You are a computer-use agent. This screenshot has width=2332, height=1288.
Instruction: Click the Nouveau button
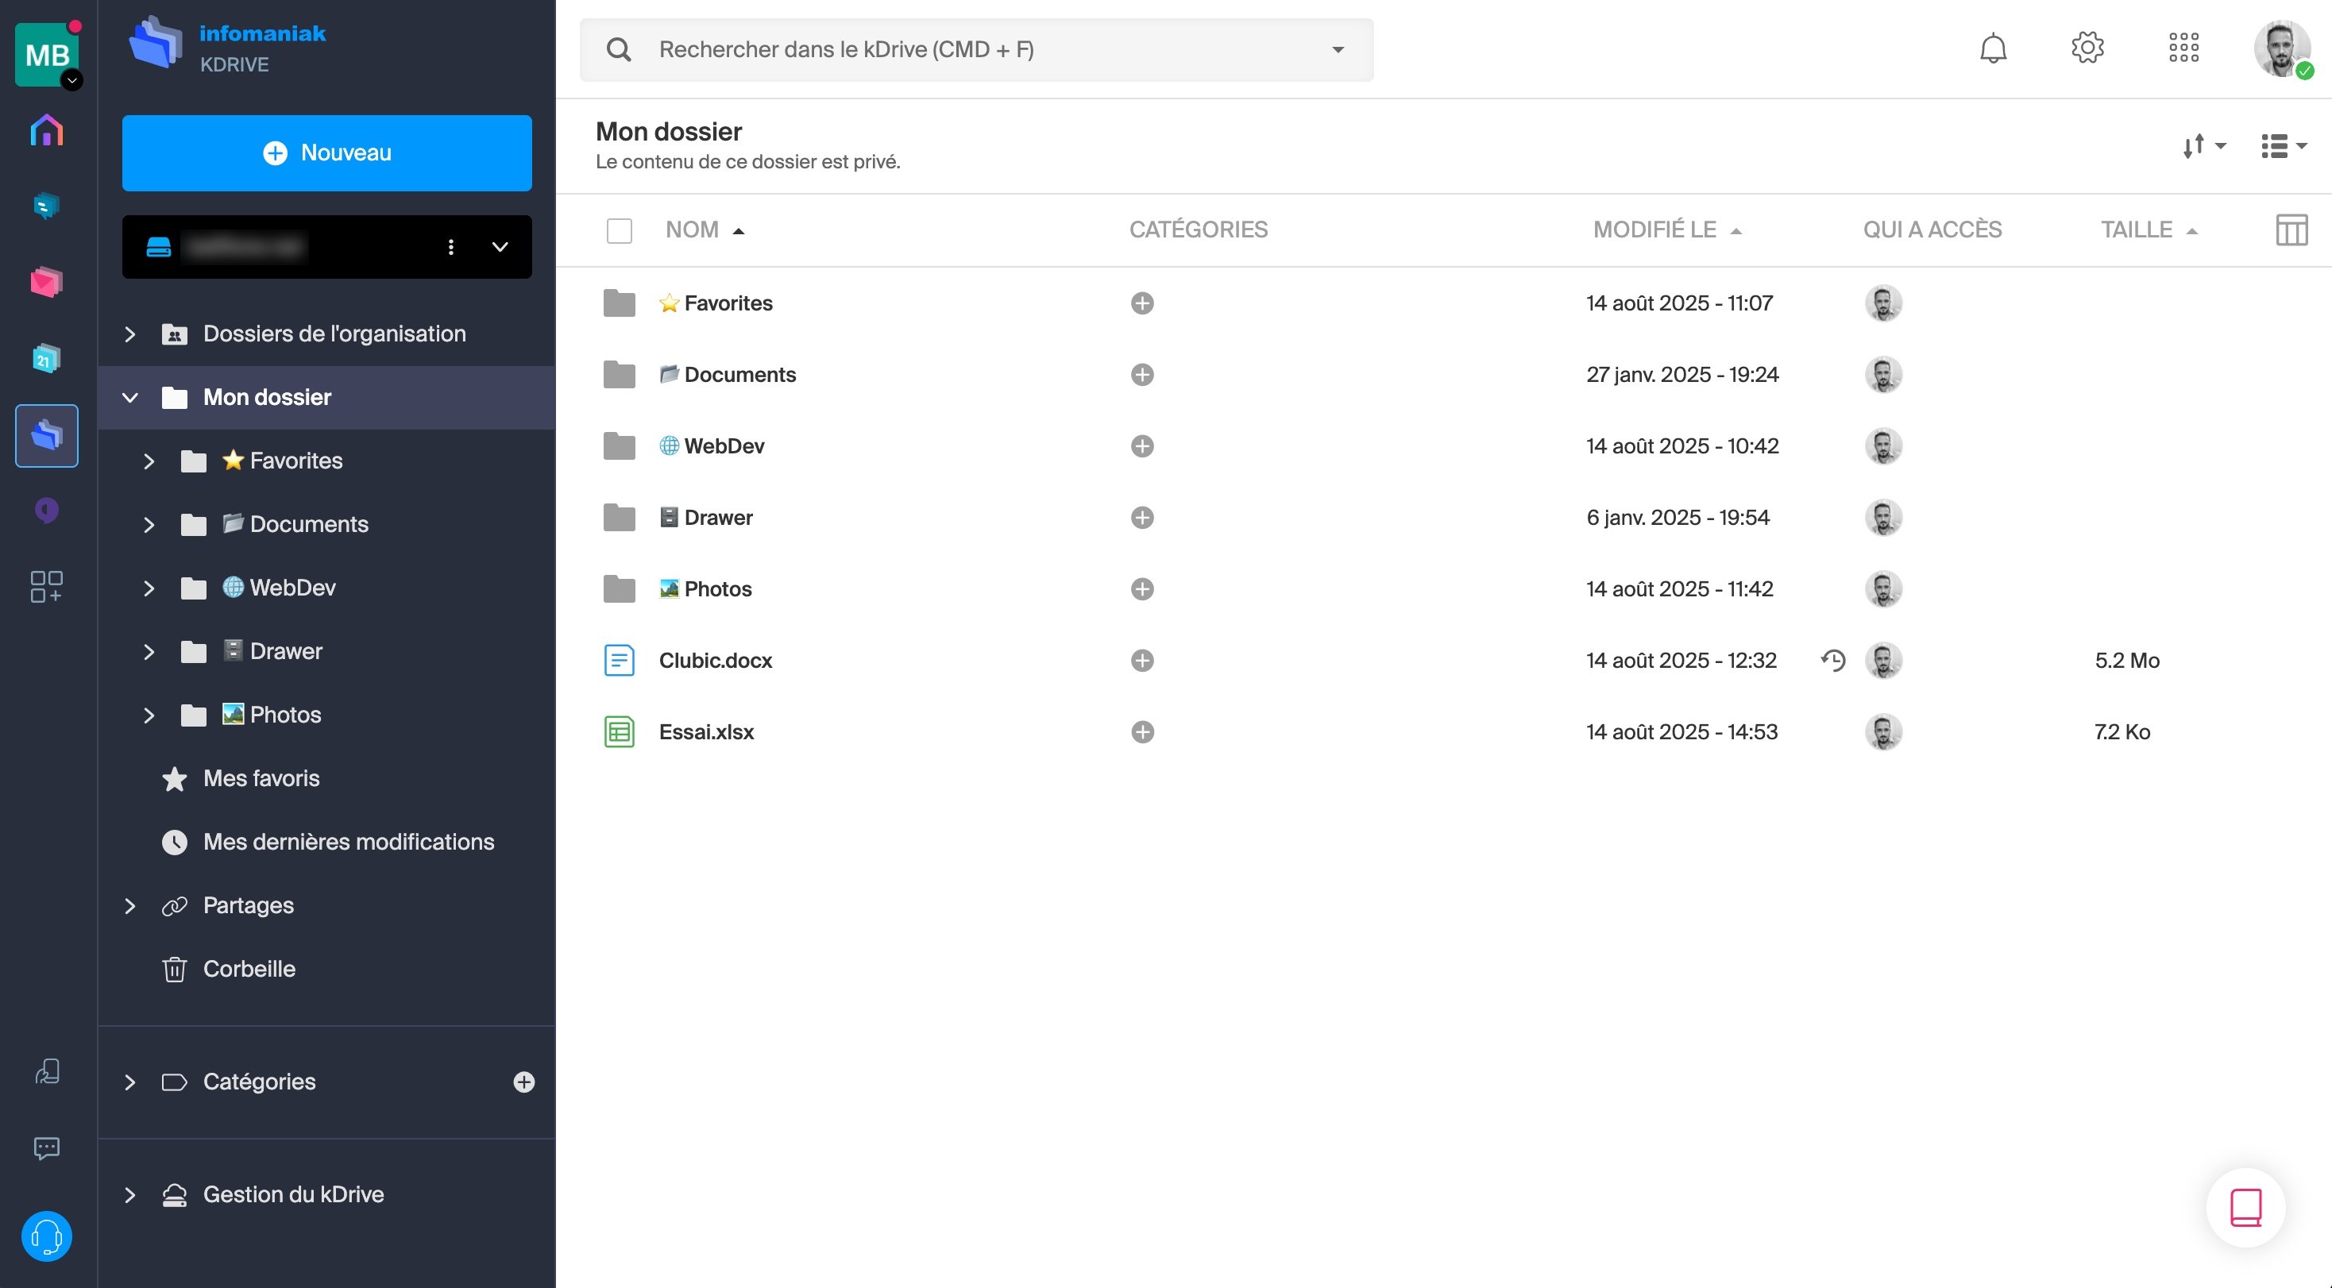click(326, 153)
